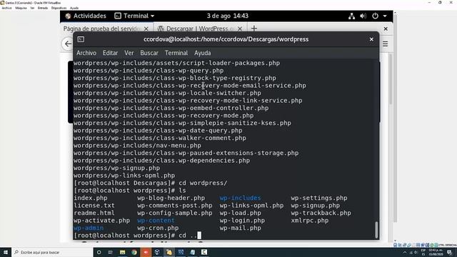Open VirtualBox Archivo menu
Viewport: 457px width, 257px height.
6,8
